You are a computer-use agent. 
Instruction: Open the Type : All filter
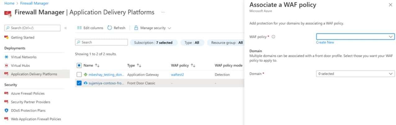(192, 42)
